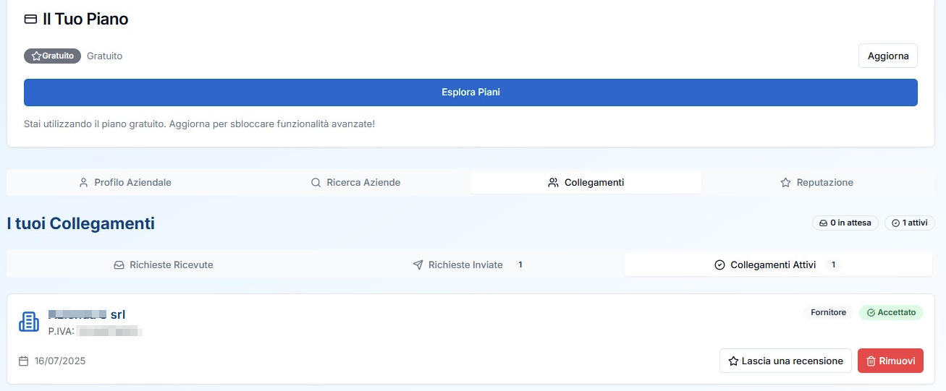Click the star icon in Gratuito badge
Screen dimensions: 946x391
click(36, 56)
